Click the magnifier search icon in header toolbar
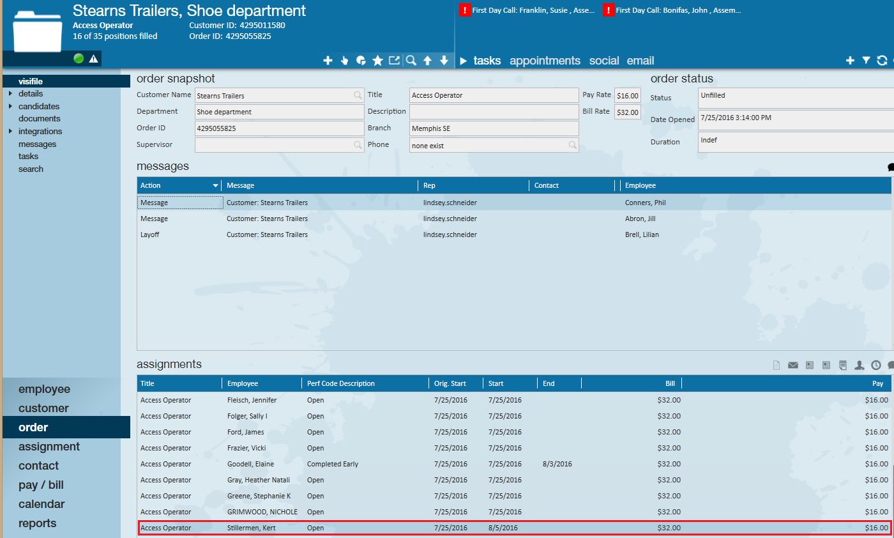894x538 pixels. point(411,60)
